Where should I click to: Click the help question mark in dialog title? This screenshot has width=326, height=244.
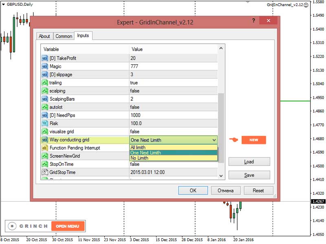[253, 20]
